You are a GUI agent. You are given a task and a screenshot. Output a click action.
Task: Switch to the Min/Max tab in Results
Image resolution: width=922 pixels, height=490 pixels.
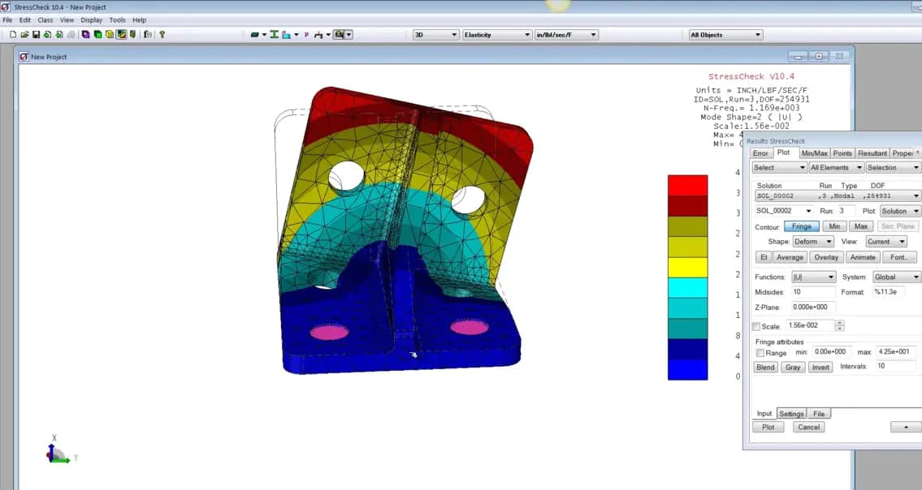(813, 153)
